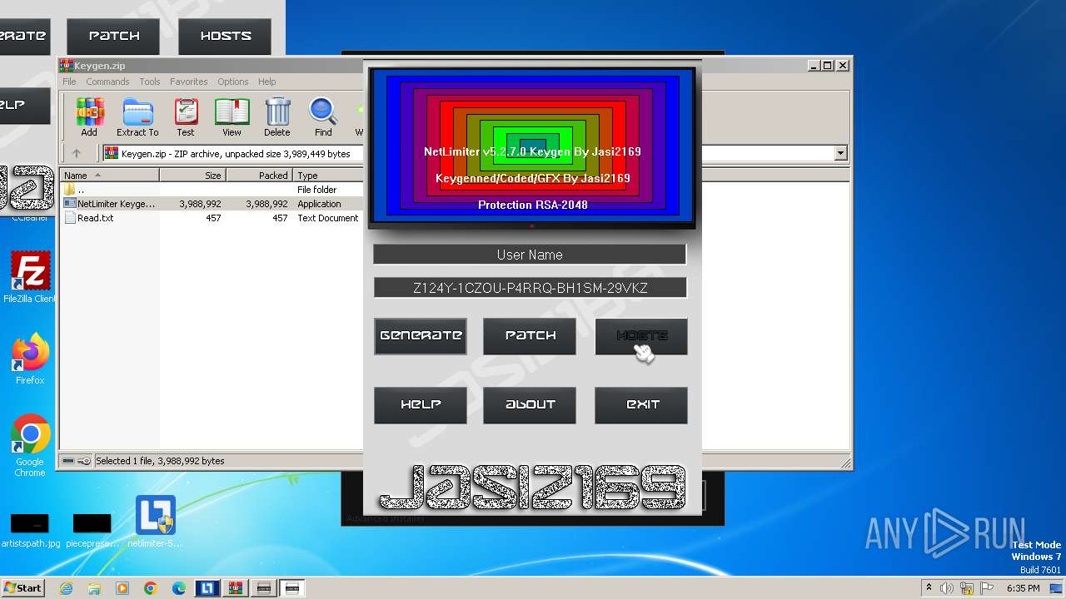
Task: Select the Read.txt file row
Action: [x=212, y=218]
